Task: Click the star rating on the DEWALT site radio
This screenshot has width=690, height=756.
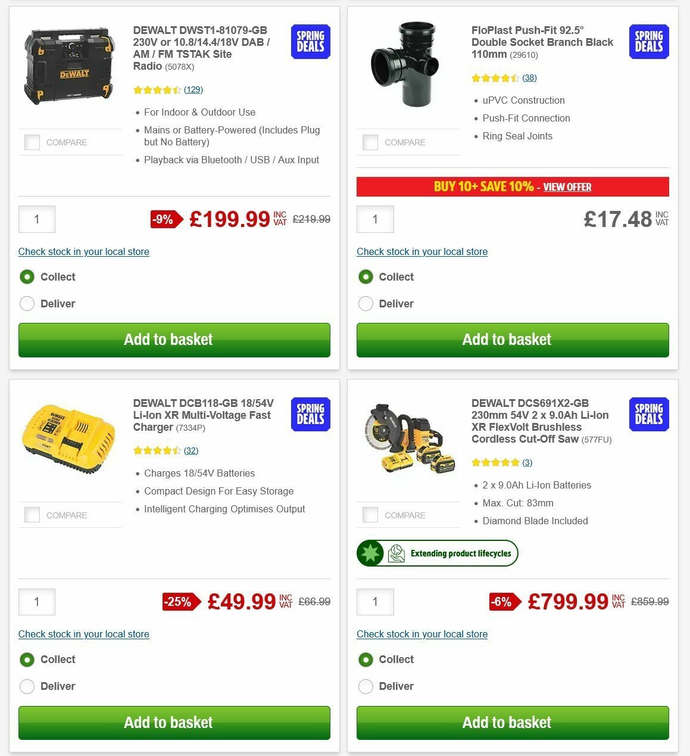Action: tap(157, 89)
